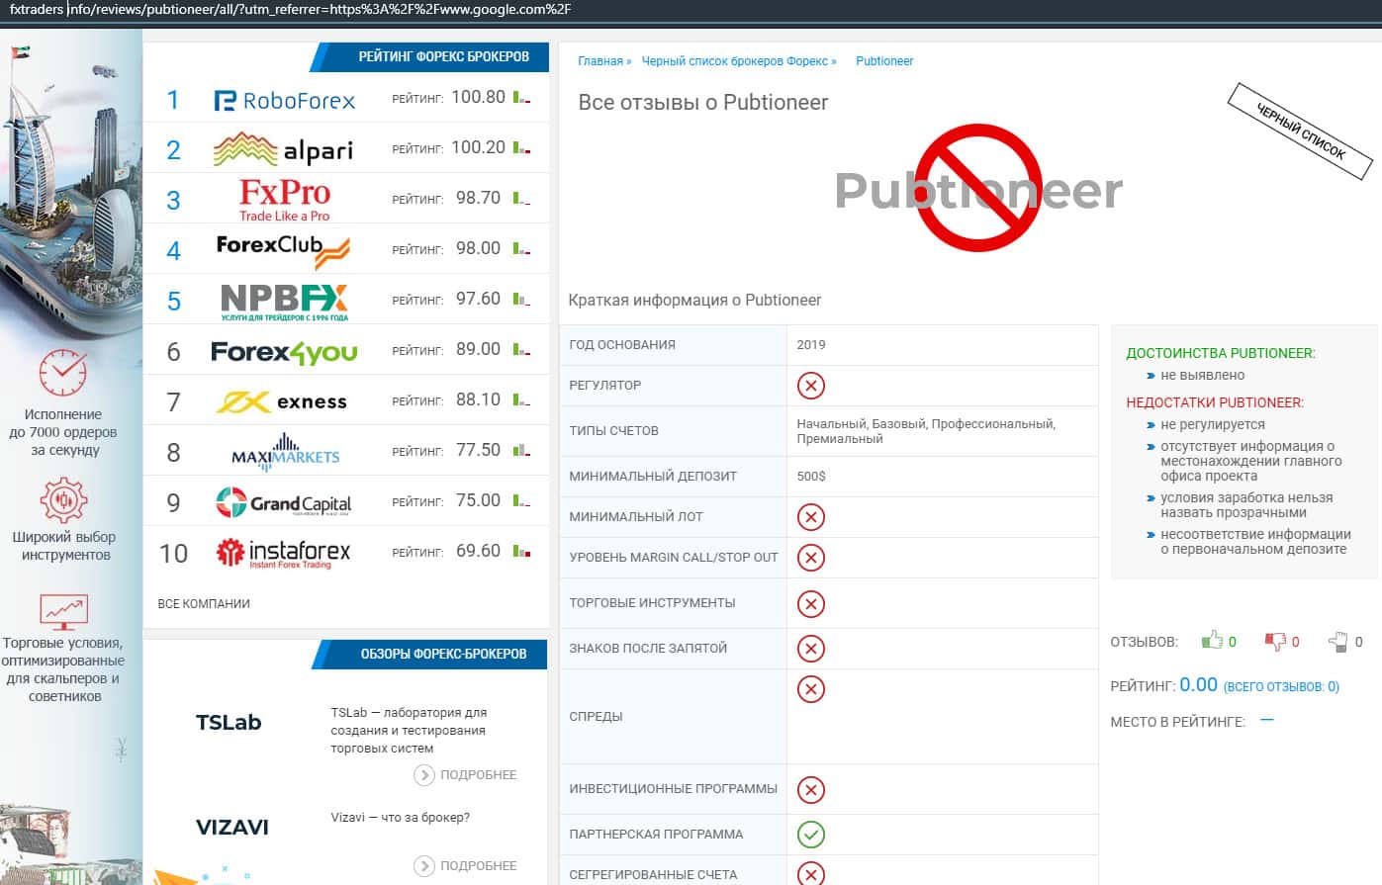Click the ВСЕГО ОТЗЫВОВ: 0 link

[1282, 686]
